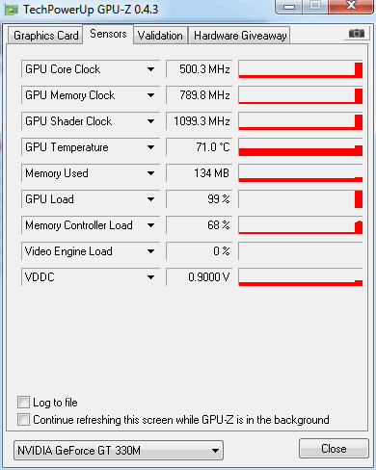Switch to the Graphics Card tab
The height and width of the screenshot is (470, 376).
45,36
